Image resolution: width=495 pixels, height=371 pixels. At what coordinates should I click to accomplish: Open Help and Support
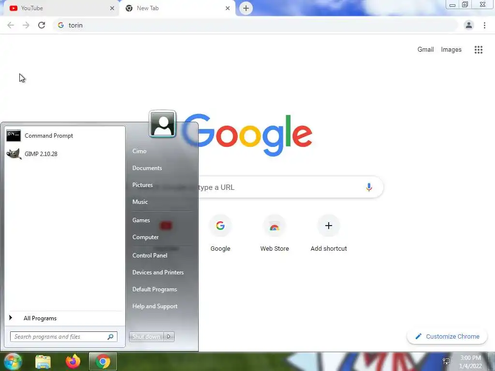coord(155,306)
